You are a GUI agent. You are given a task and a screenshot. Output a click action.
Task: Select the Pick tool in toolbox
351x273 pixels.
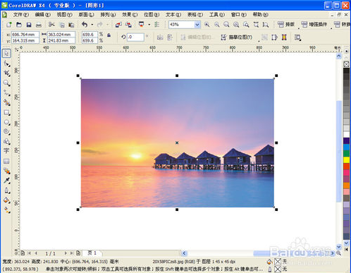[x=6, y=54]
